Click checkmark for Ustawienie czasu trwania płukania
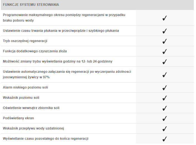This screenshot has width=196, height=145. point(165,31)
